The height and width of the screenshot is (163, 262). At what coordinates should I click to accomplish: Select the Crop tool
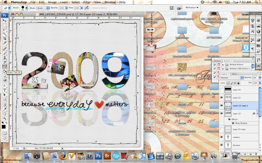pos(5,38)
